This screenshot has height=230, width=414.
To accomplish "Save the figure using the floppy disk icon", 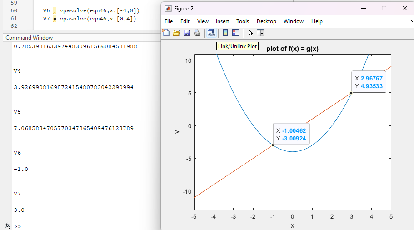I will (187, 33).
